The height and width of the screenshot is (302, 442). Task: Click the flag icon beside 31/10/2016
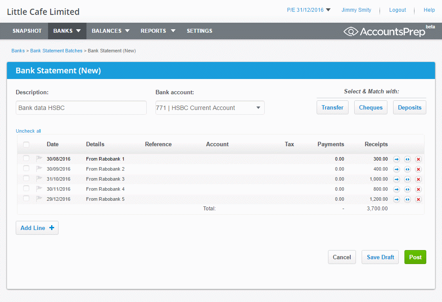coord(39,178)
